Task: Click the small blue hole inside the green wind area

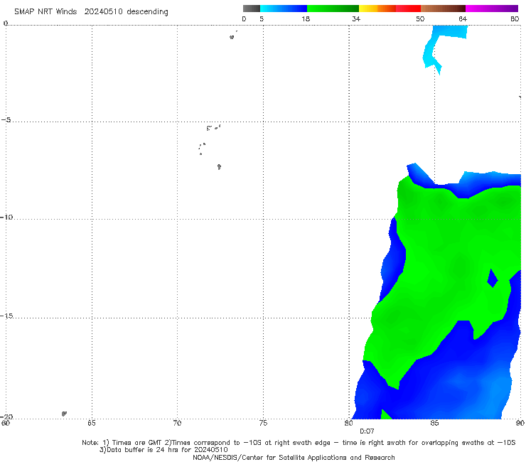Action: (493, 278)
